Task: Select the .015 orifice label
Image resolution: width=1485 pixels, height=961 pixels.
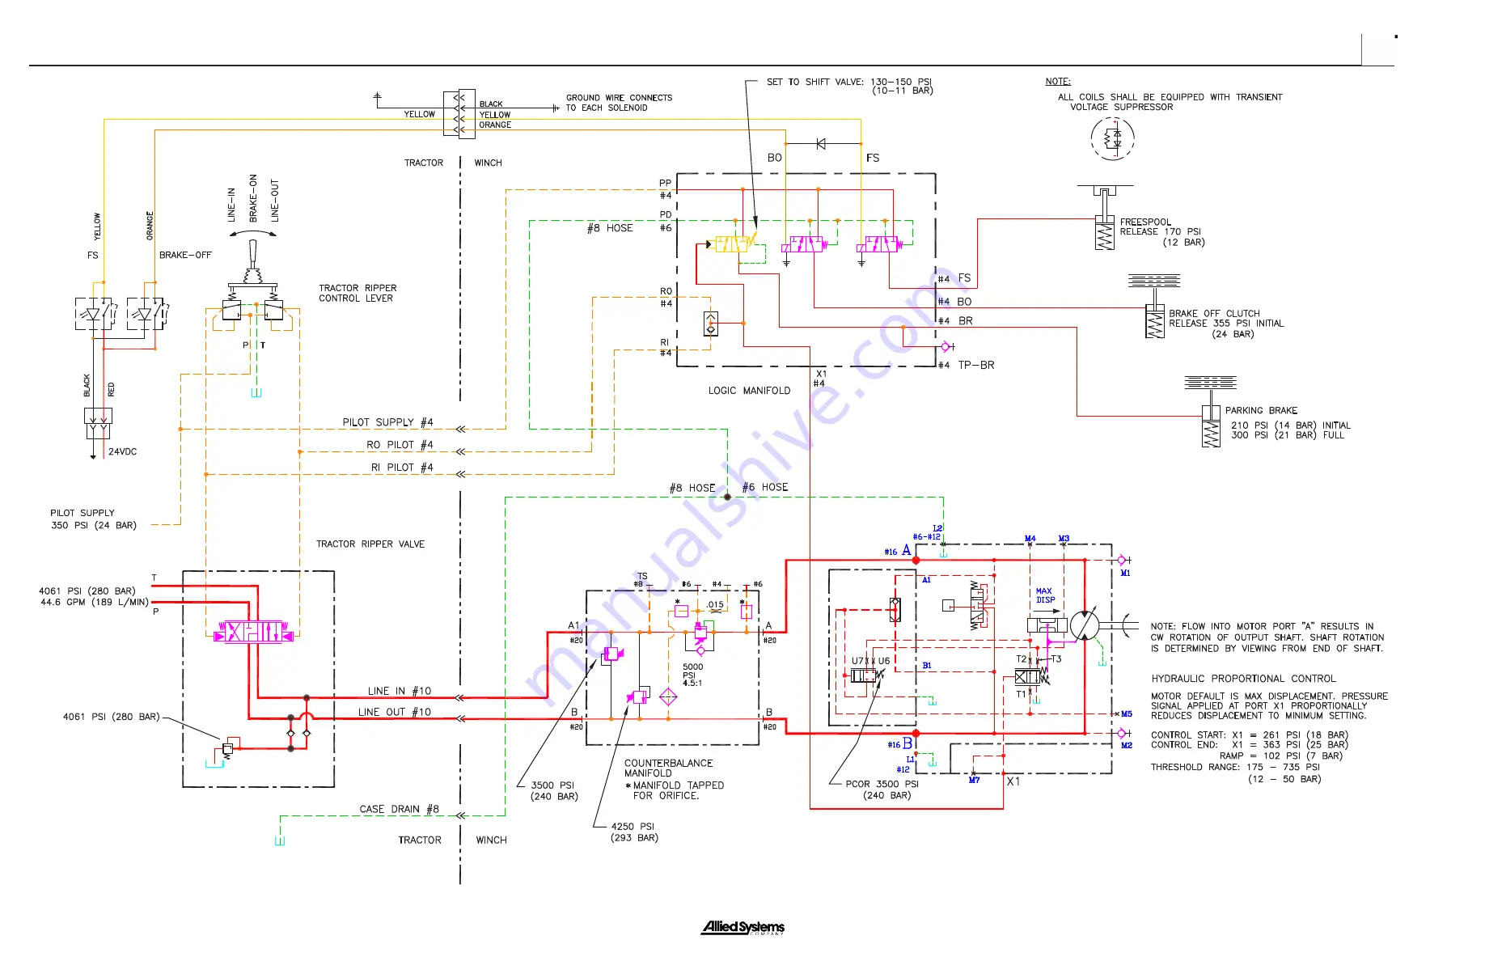Action: 715,605
